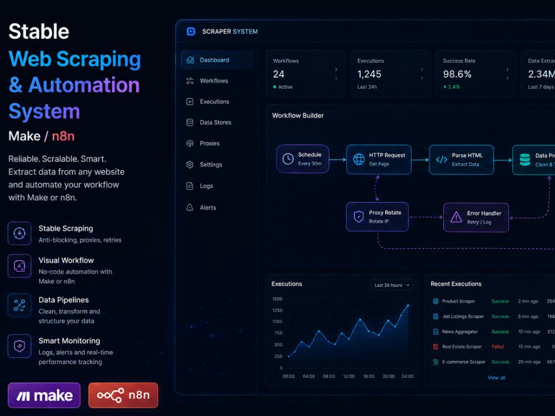Screen dimensions: 555x416
Task: Open the Dashboard menu item
Action: 217,60
